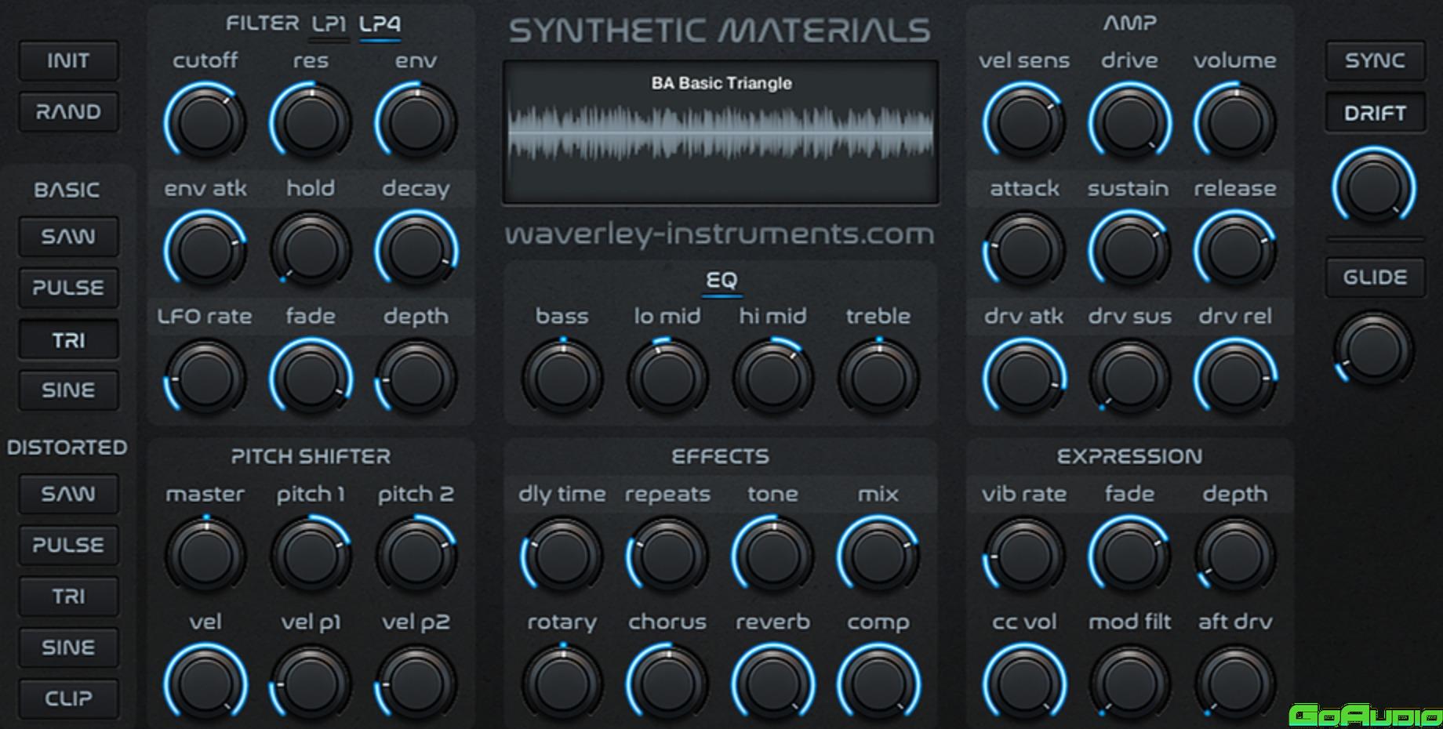Click the drift amount knob below DRIFT
Screen dimensions: 1443x729
click(x=1374, y=187)
